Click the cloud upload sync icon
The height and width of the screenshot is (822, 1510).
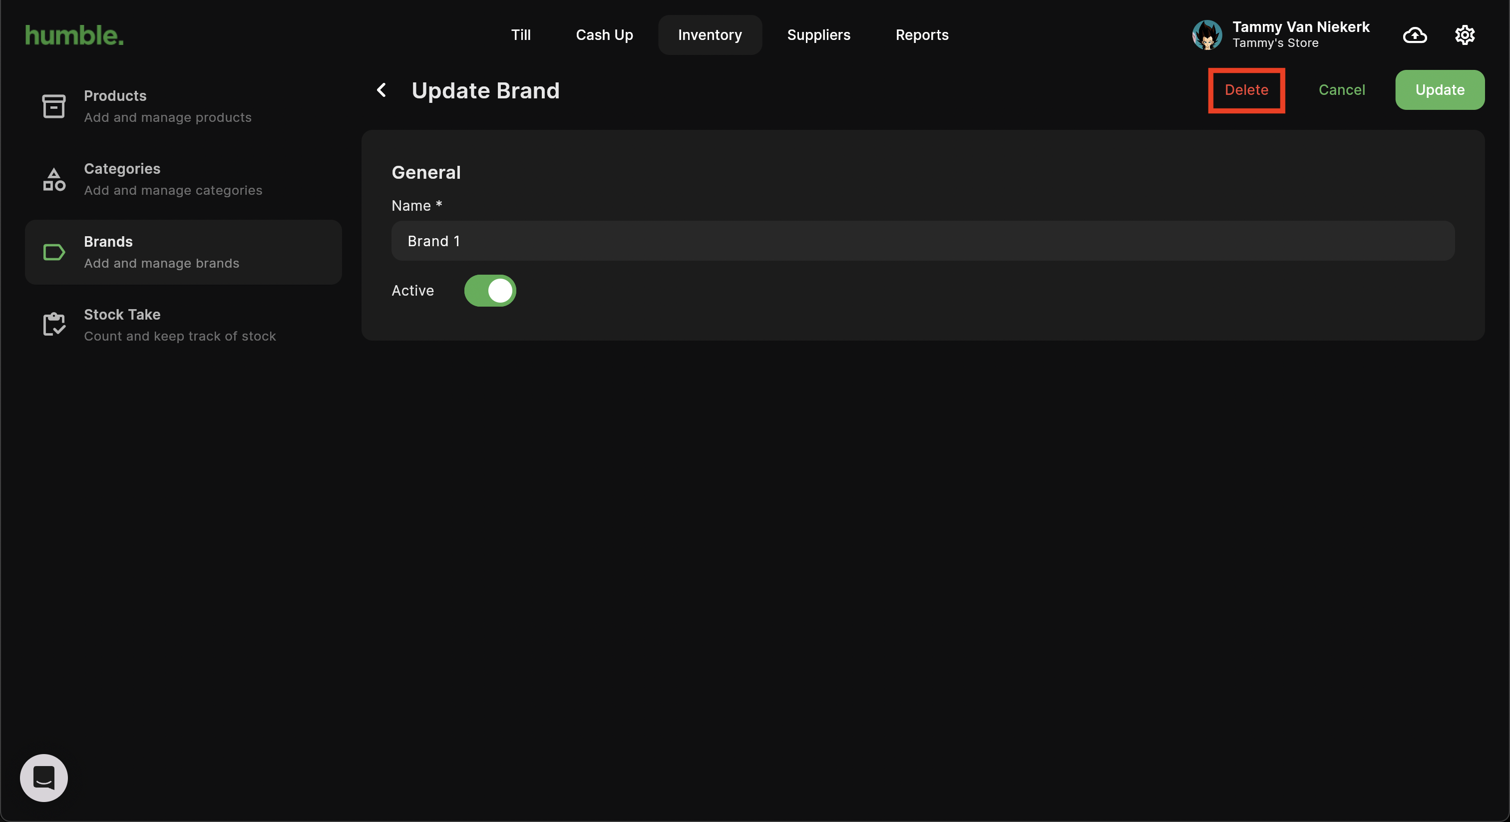1415,35
